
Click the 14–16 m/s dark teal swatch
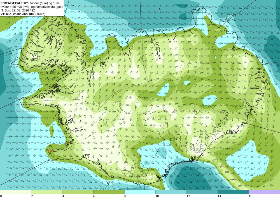point(233,192)
